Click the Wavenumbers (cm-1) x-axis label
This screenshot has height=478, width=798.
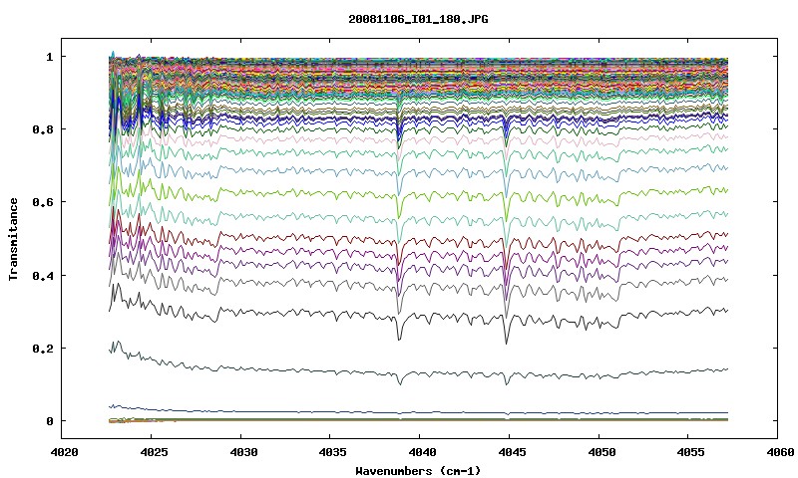pos(418,470)
